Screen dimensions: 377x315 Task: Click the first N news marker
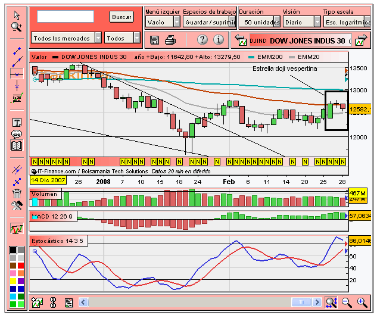[35, 161]
